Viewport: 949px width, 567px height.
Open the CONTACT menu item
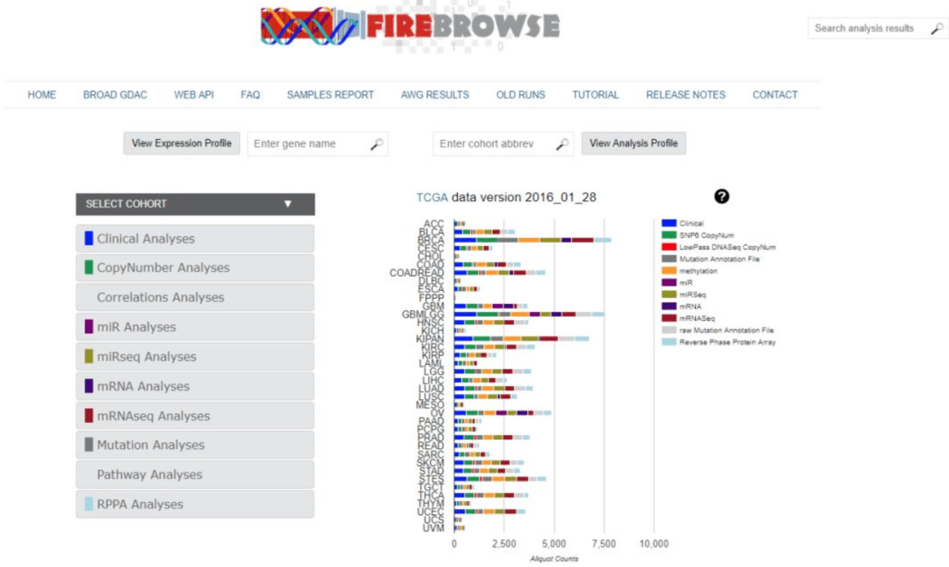pos(775,95)
